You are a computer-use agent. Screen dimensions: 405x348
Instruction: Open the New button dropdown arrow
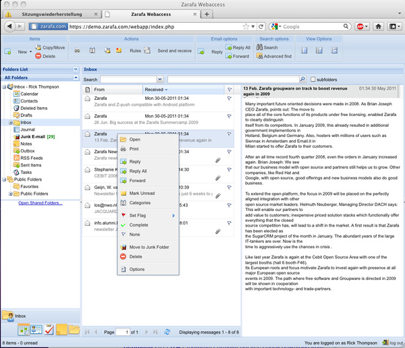[x=31, y=52]
